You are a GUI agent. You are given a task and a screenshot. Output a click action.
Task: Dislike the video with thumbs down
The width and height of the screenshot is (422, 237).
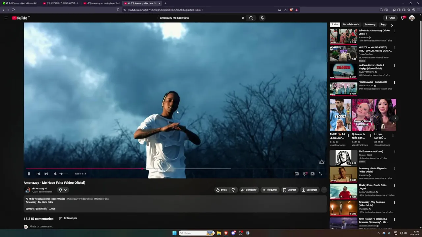pyautogui.click(x=233, y=190)
